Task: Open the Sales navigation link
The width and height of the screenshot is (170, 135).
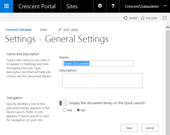Action: 43,30
